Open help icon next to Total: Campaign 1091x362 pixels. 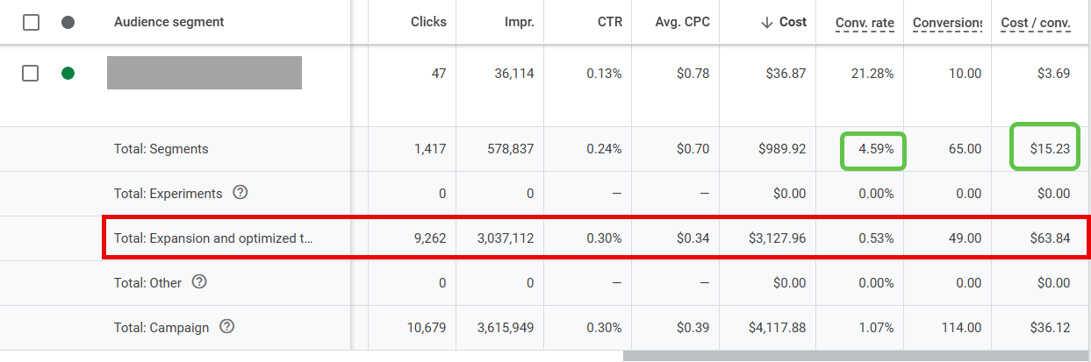click(x=227, y=327)
